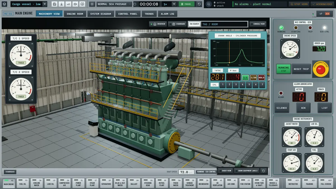Click the STOP HORN button
Image resolution: width=336 pixels, height=189 pixels.
click(x=299, y=4)
